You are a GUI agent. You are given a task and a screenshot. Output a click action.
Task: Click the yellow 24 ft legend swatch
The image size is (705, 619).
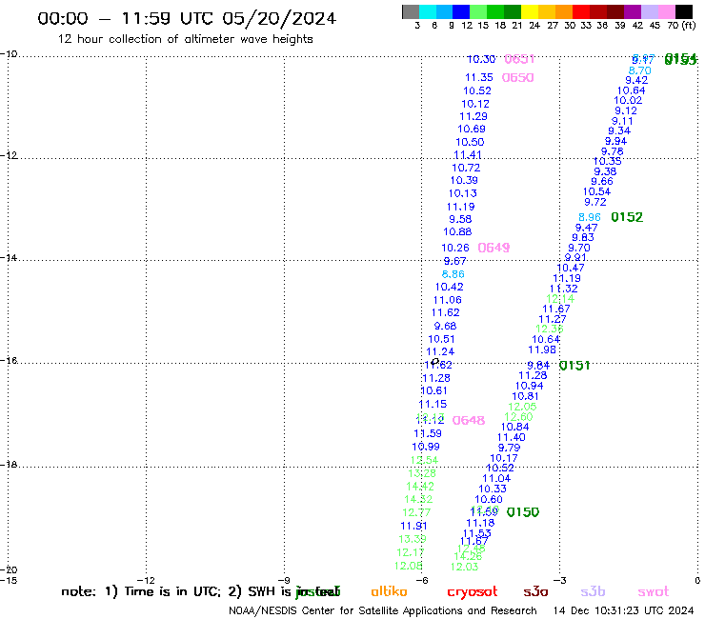[530, 11]
